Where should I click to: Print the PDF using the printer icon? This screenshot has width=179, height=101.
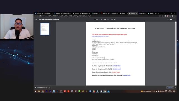171,19
